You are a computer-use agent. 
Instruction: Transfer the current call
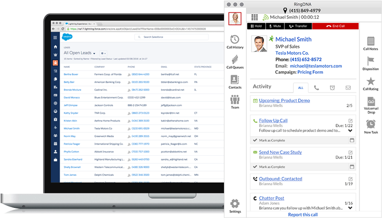pos(298,26)
